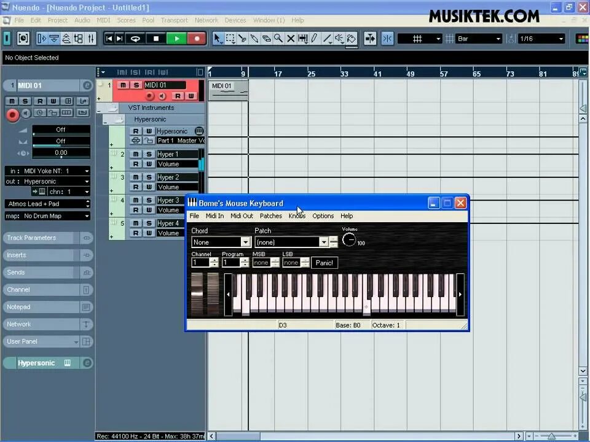Go to next marker transport button

pos(120,38)
